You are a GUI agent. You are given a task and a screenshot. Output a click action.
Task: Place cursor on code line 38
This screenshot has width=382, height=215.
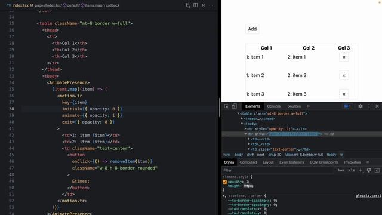119,109
